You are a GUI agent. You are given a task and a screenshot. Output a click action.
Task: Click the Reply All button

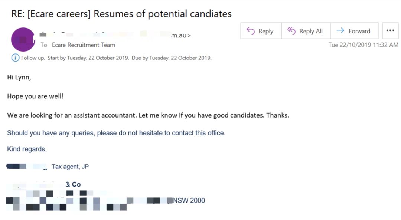pyautogui.click(x=306, y=31)
